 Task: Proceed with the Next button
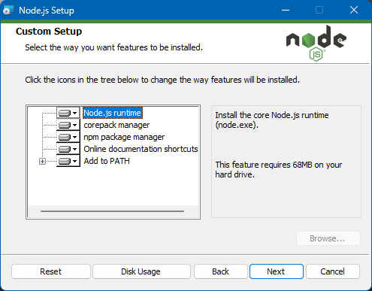(277, 271)
